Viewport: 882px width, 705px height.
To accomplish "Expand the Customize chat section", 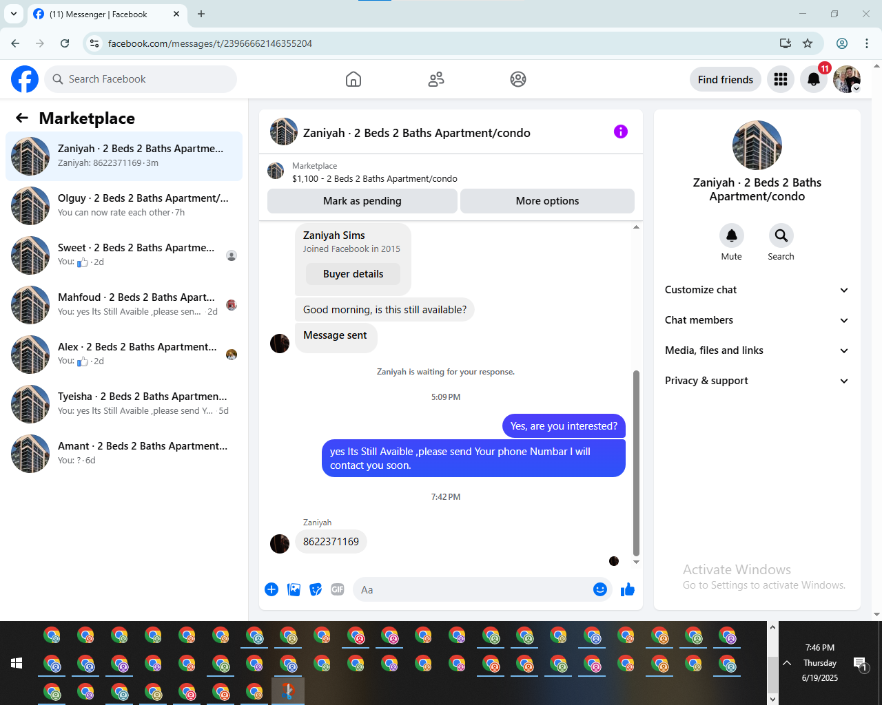I will pos(757,290).
